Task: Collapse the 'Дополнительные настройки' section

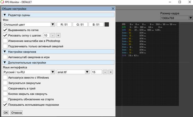Action: click(x=58, y=62)
